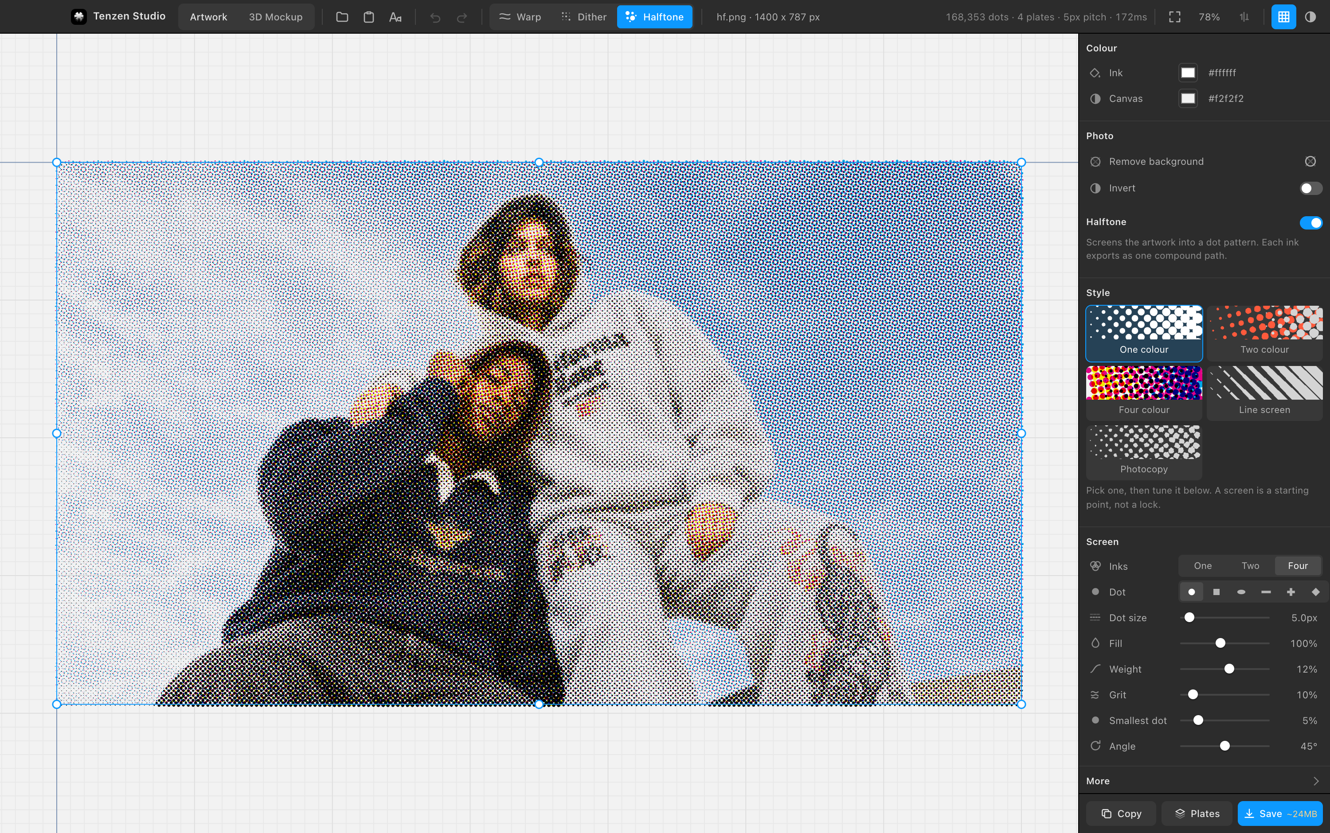The width and height of the screenshot is (1330, 833).
Task: Open the Ink colour swatch
Action: [1188, 73]
